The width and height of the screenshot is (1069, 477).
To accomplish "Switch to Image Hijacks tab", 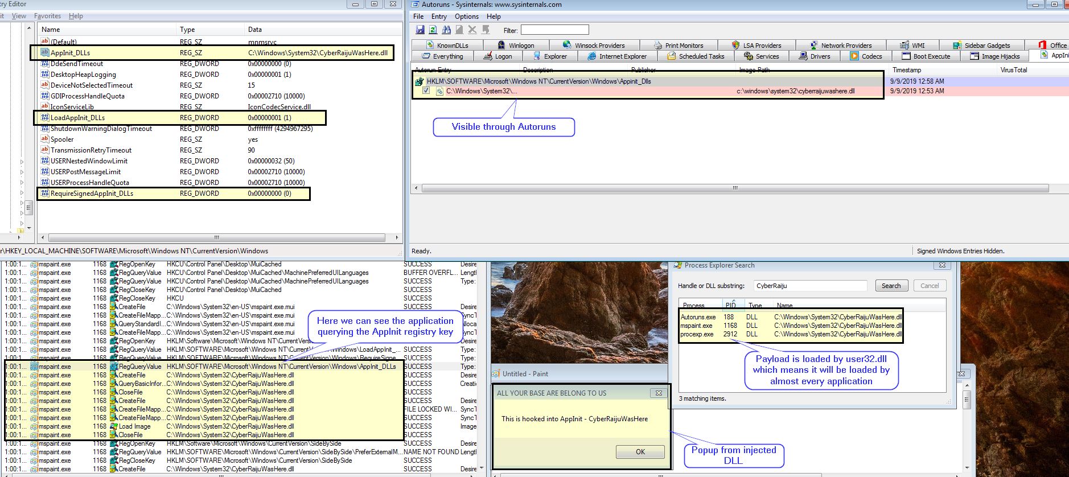I will tap(994, 56).
